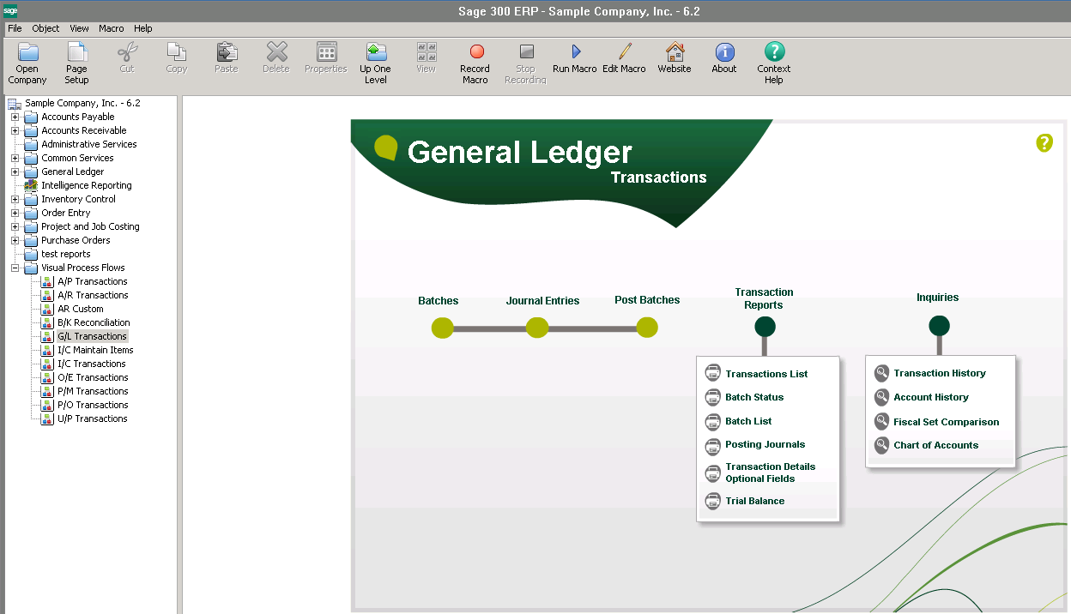Select P/O Transactions in the tree
The height and width of the screenshot is (614, 1071).
coord(93,405)
